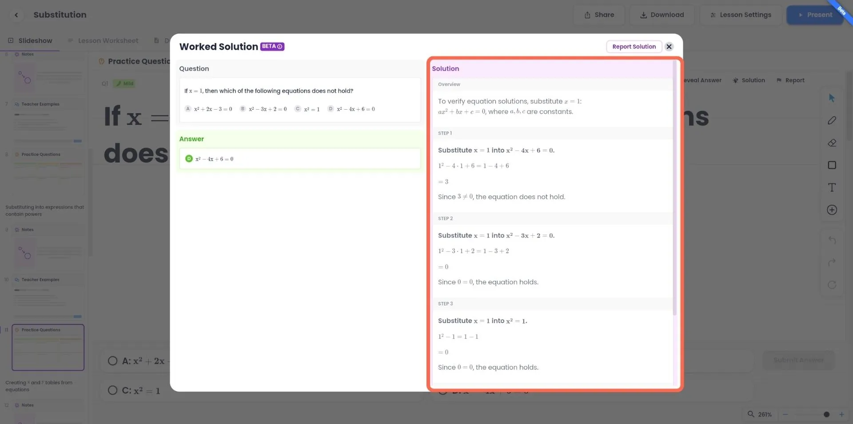Click the STEP 3 heading
Screen dimensions: 853x424
tap(445, 304)
